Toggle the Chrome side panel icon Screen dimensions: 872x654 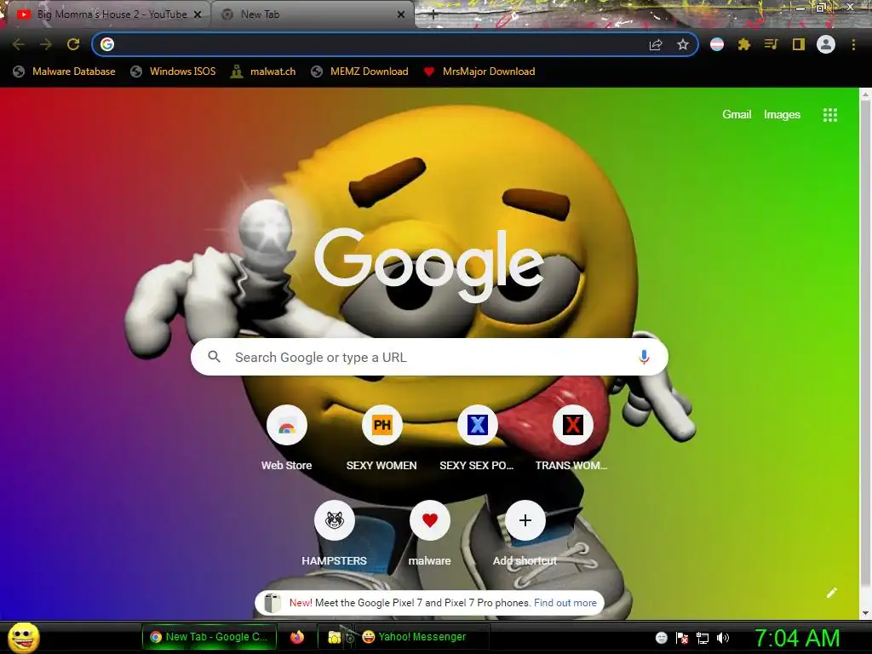(x=799, y=44)
